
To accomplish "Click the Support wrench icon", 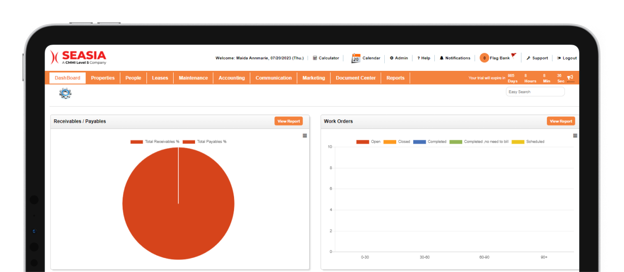I will (x=528, y=58).
